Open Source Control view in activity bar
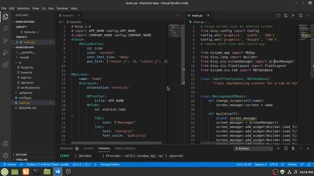 pyautogui.click(x=5, y=41)
